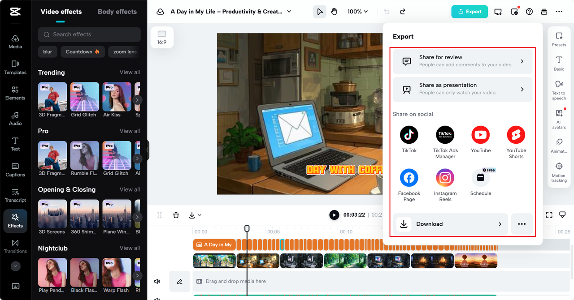Open the Elements panel

15,93
